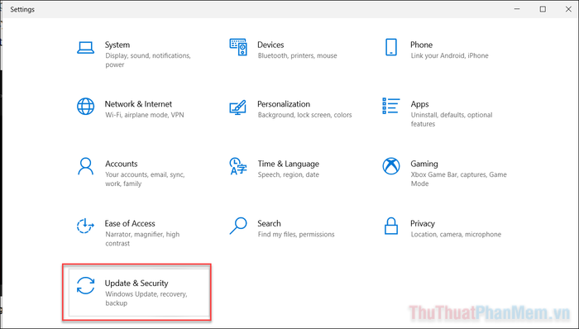Go to the Devices heading
579x329 pixels.
click(x=270, y=45)
